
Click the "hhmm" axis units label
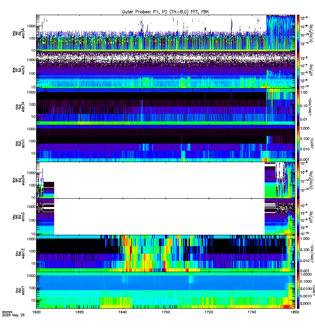pyautogui.click(x=7, y=312)
